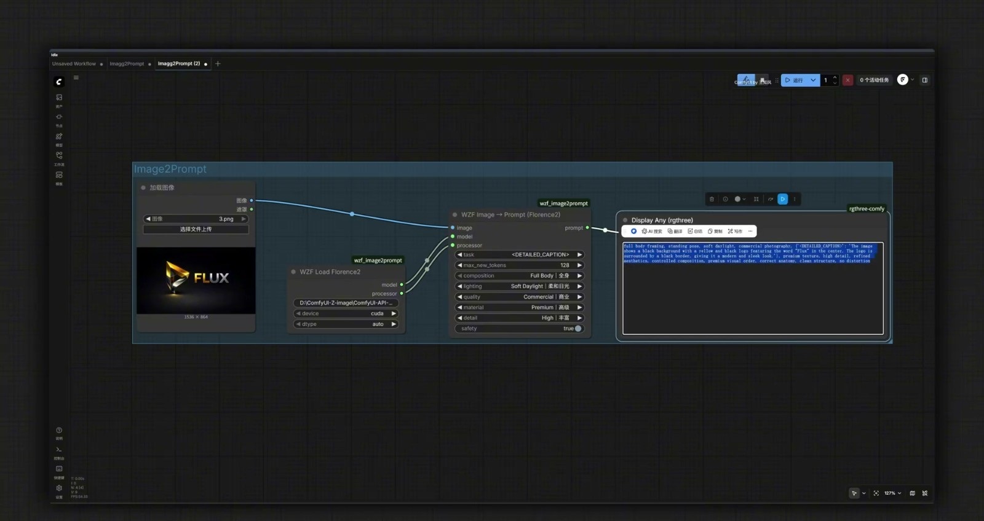Run the selected node with blue play icon
The height and width of the screenshot is (521, 984).
tap(782, 199)
